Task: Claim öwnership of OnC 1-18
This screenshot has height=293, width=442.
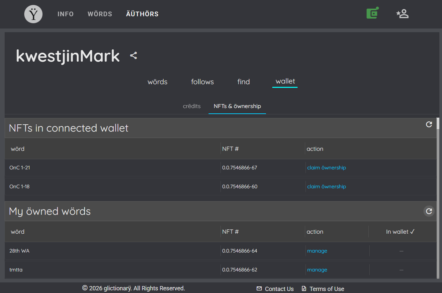Action: [x=326, y=187]
